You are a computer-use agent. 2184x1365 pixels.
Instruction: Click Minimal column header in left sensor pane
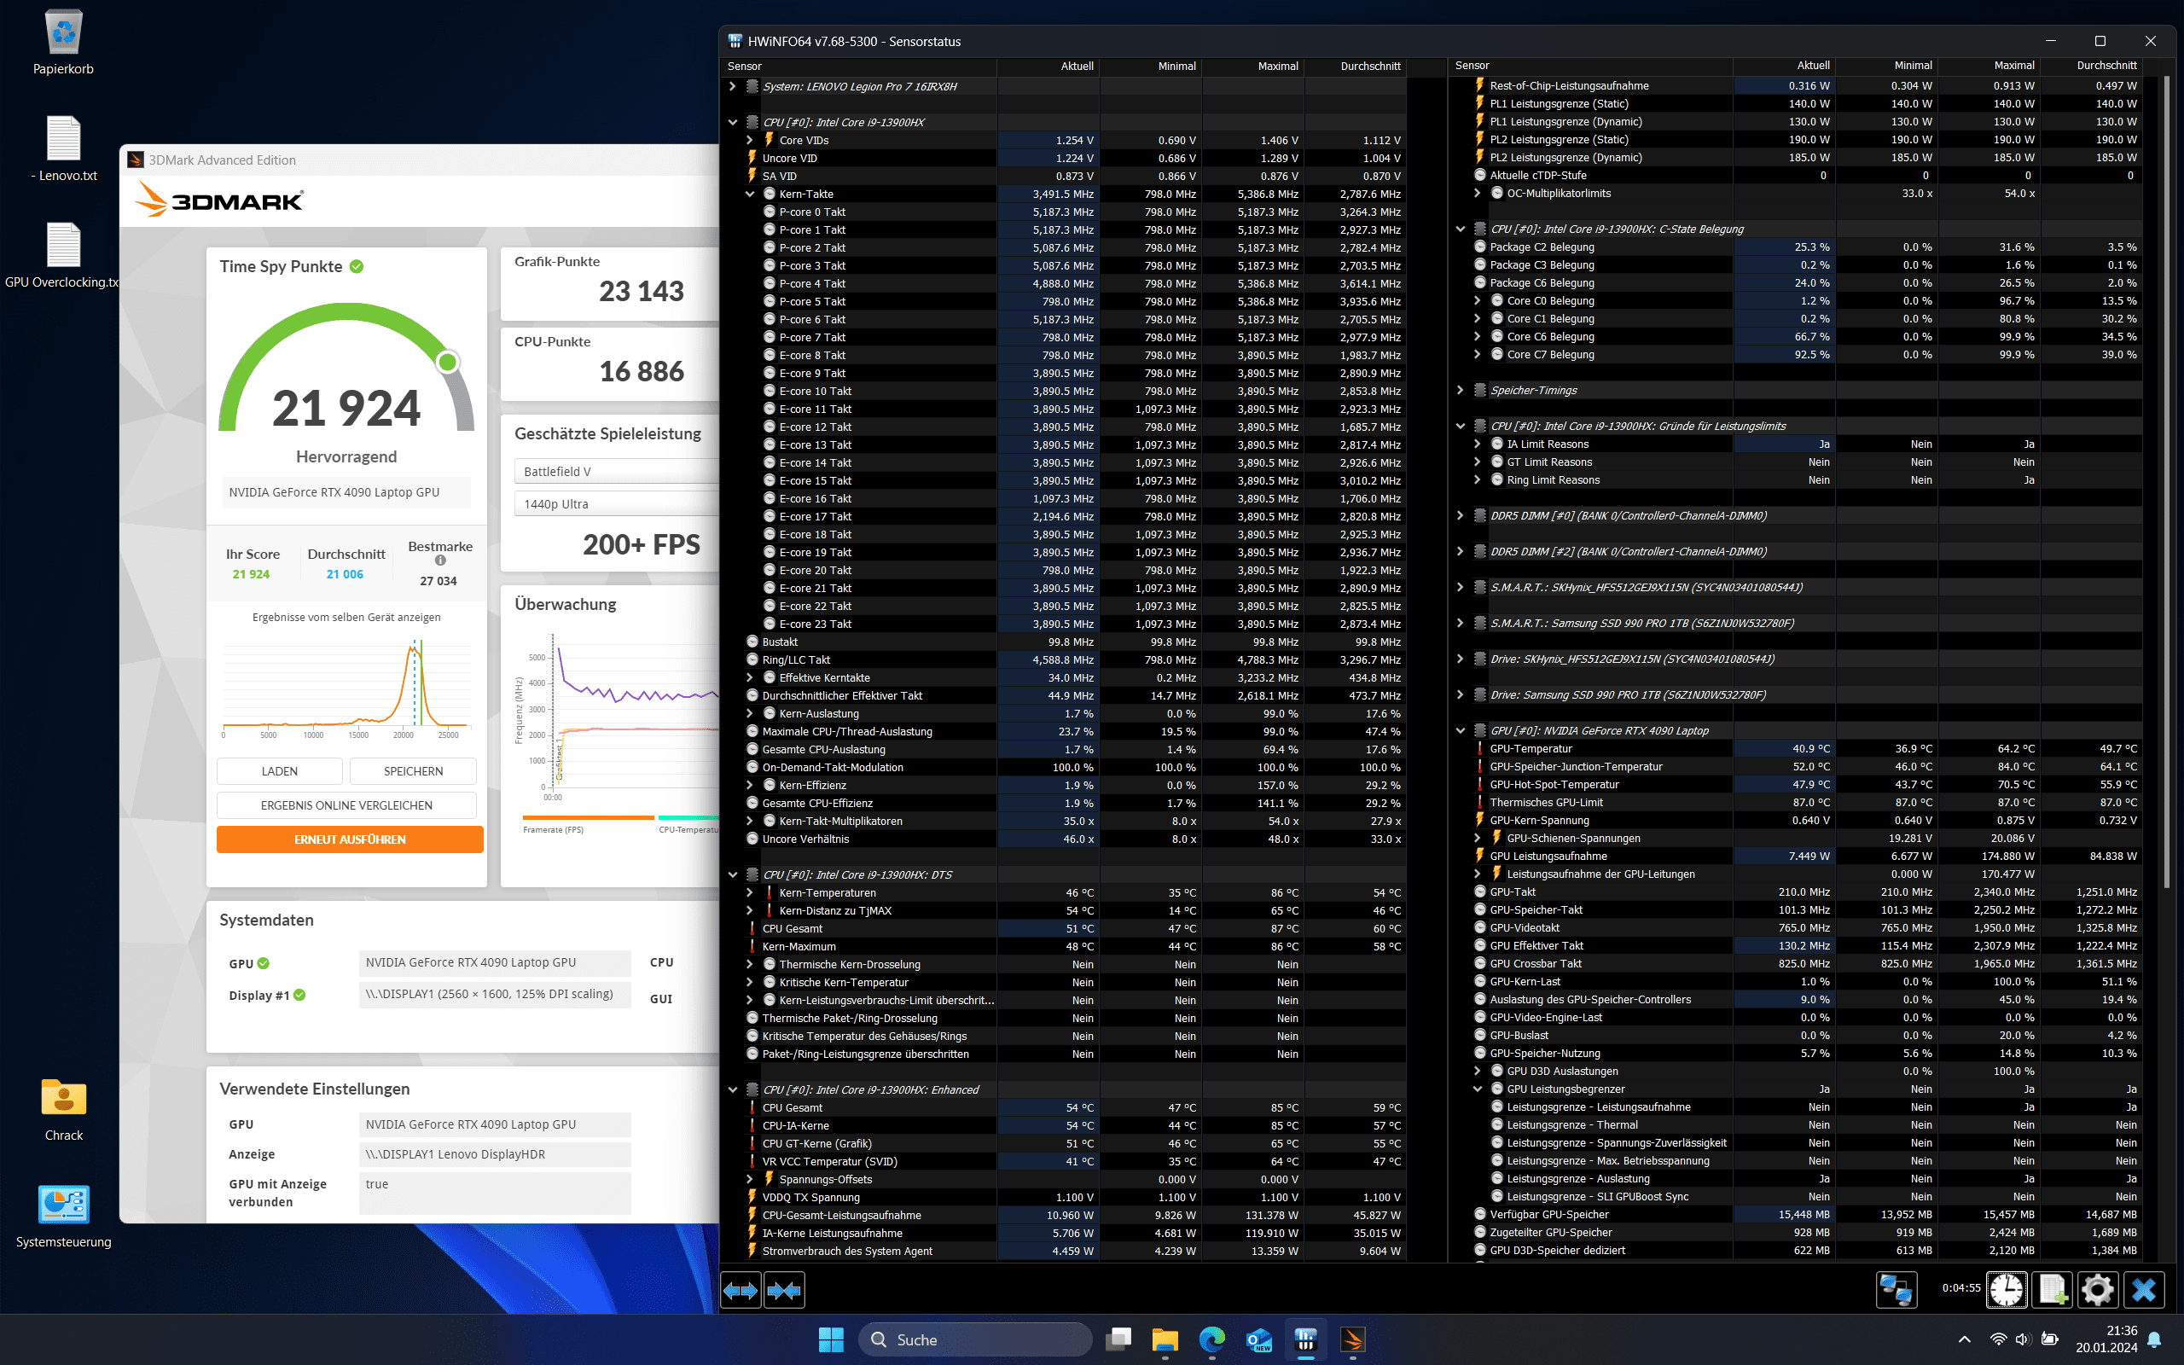tap(1151, 66)
